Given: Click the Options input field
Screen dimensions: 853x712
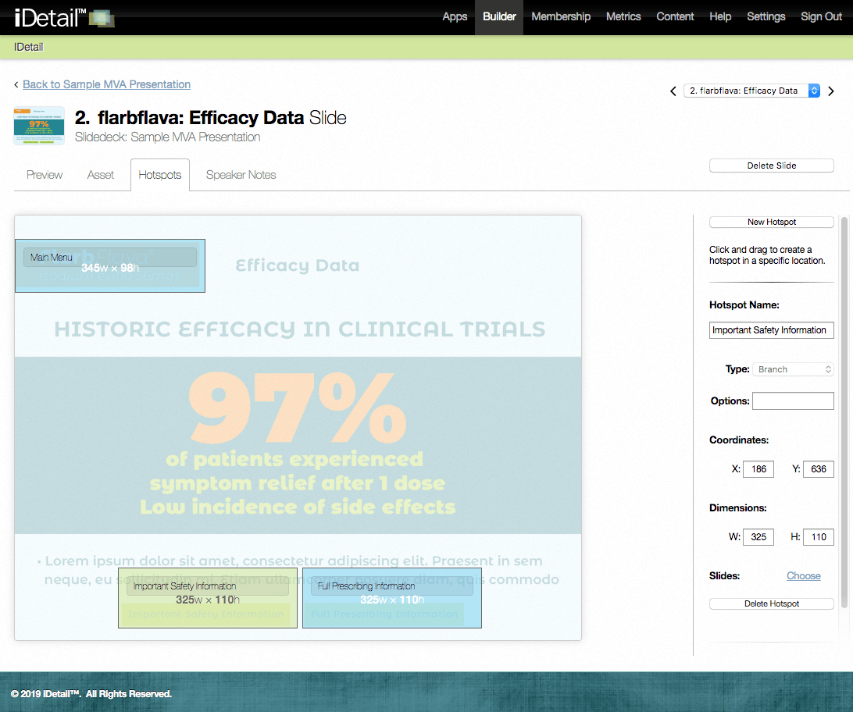Looking at the screenshot, I should [x=793, y=401].
